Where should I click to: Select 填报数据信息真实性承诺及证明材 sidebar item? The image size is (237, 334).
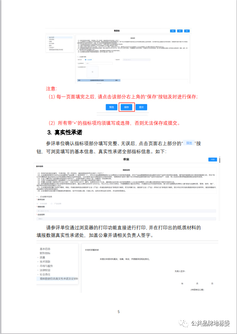coord(57,279)
